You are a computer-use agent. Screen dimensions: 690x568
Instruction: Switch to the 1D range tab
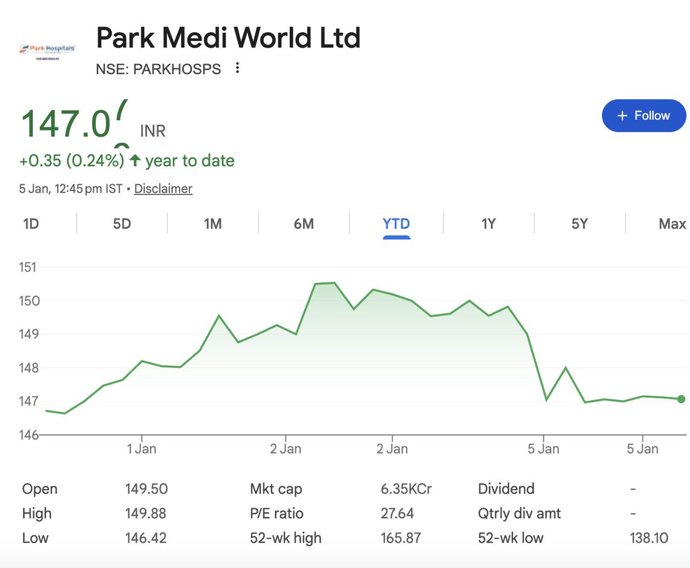pos(30,224)
